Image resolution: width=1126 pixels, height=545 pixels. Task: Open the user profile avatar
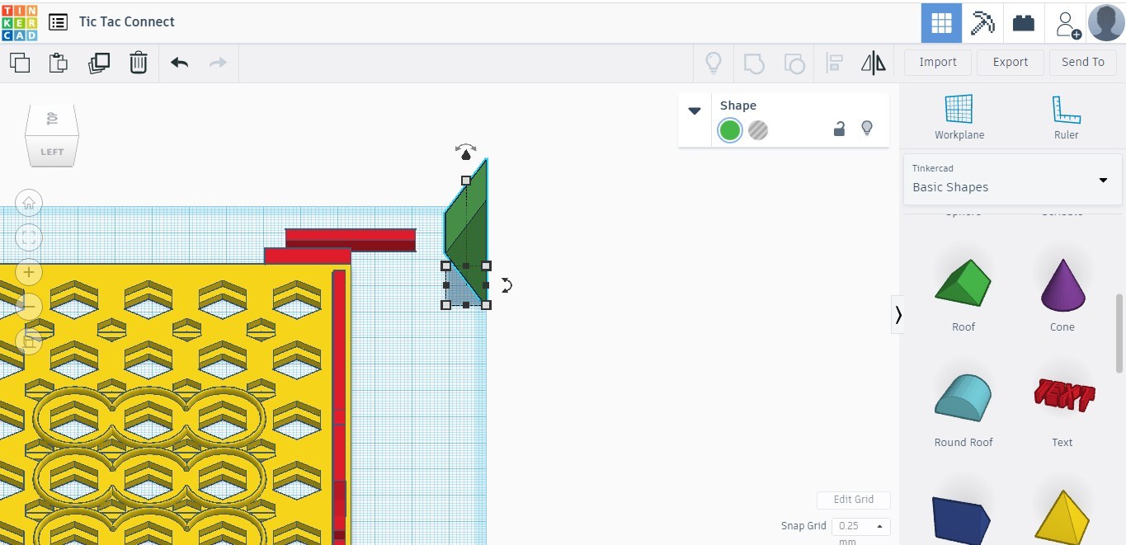pos(1106,22)
